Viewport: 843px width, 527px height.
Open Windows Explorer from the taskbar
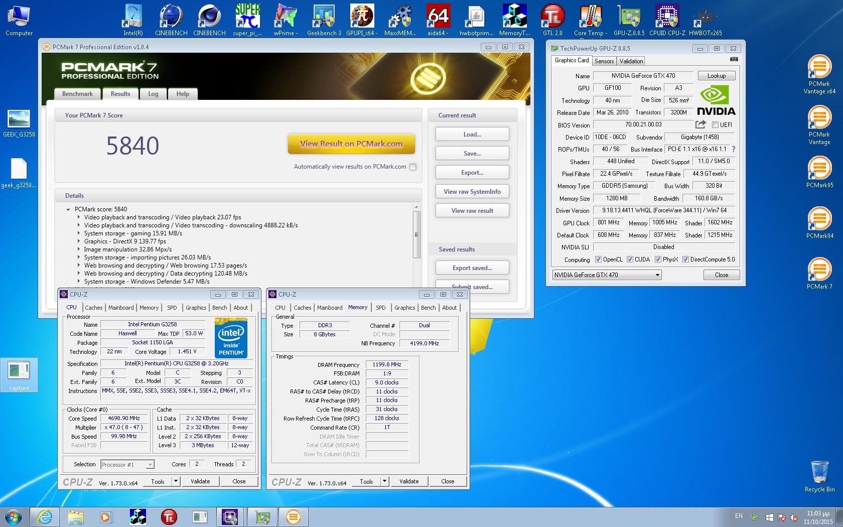coord(76,516)
